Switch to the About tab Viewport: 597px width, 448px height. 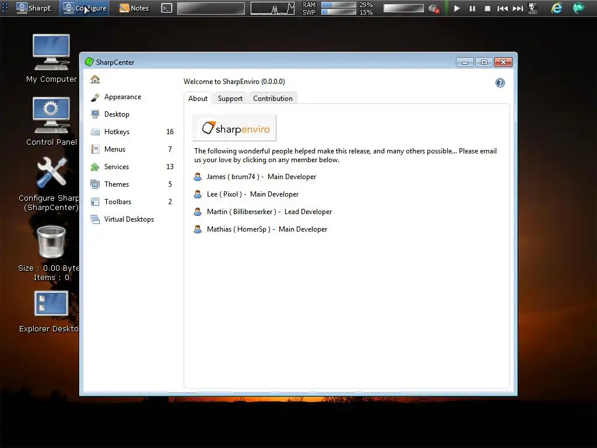tap(198, 98)
